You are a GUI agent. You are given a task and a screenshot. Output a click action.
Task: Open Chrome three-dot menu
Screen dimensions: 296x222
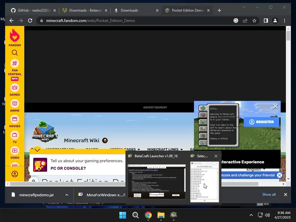[284, 21]
